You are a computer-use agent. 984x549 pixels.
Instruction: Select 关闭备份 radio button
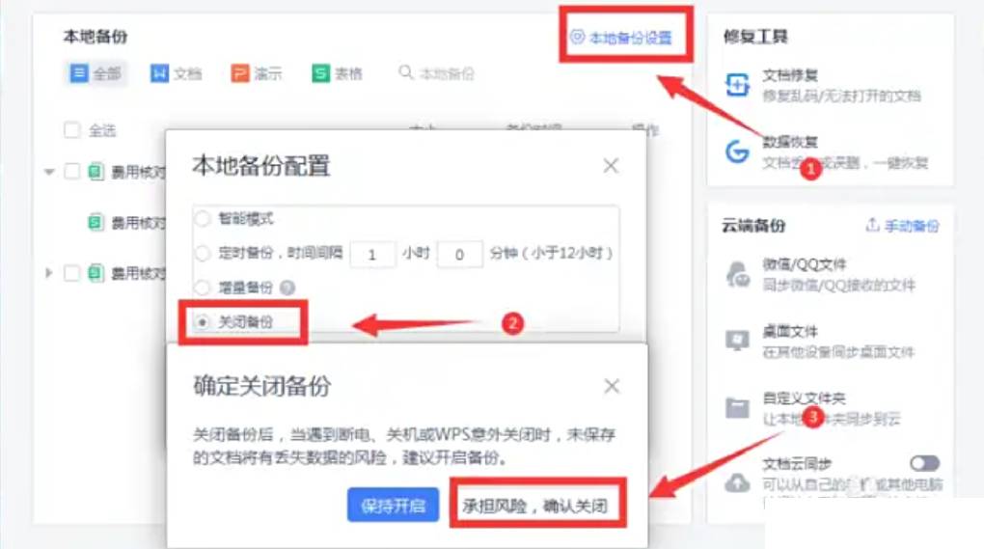pos(202,322)
